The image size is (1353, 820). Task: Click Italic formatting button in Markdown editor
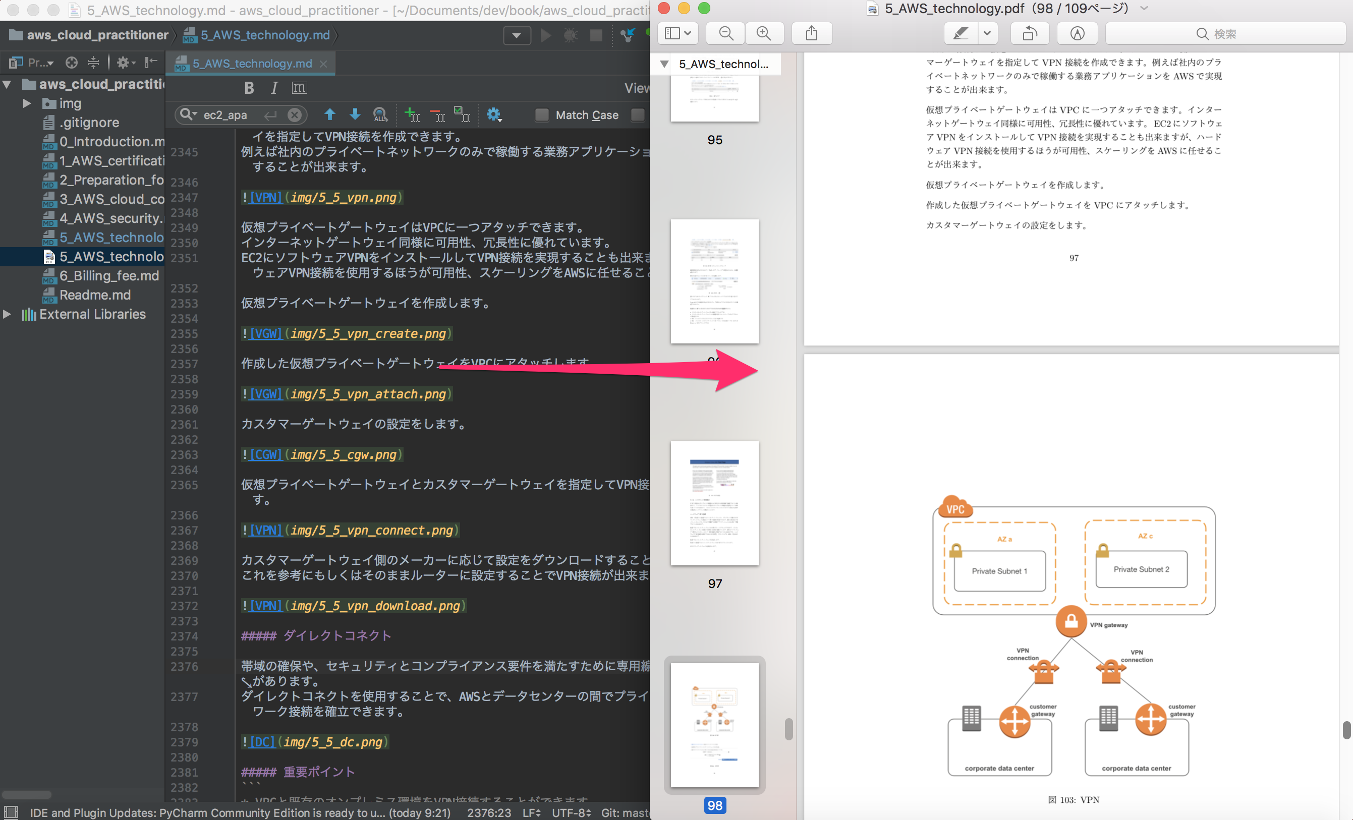click(x=274, y=88)
